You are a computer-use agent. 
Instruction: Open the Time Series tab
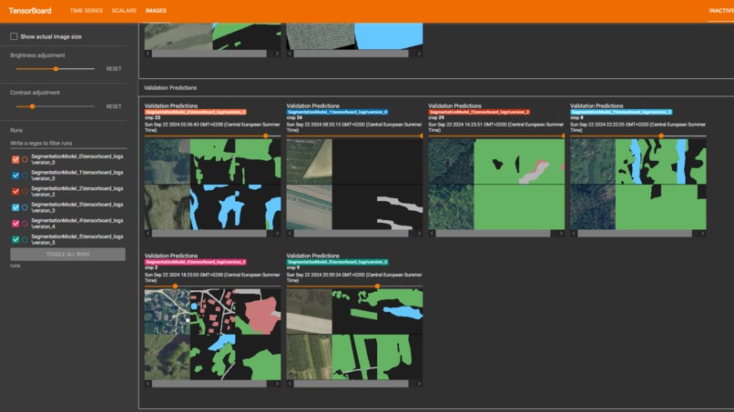tap(87, 10)
